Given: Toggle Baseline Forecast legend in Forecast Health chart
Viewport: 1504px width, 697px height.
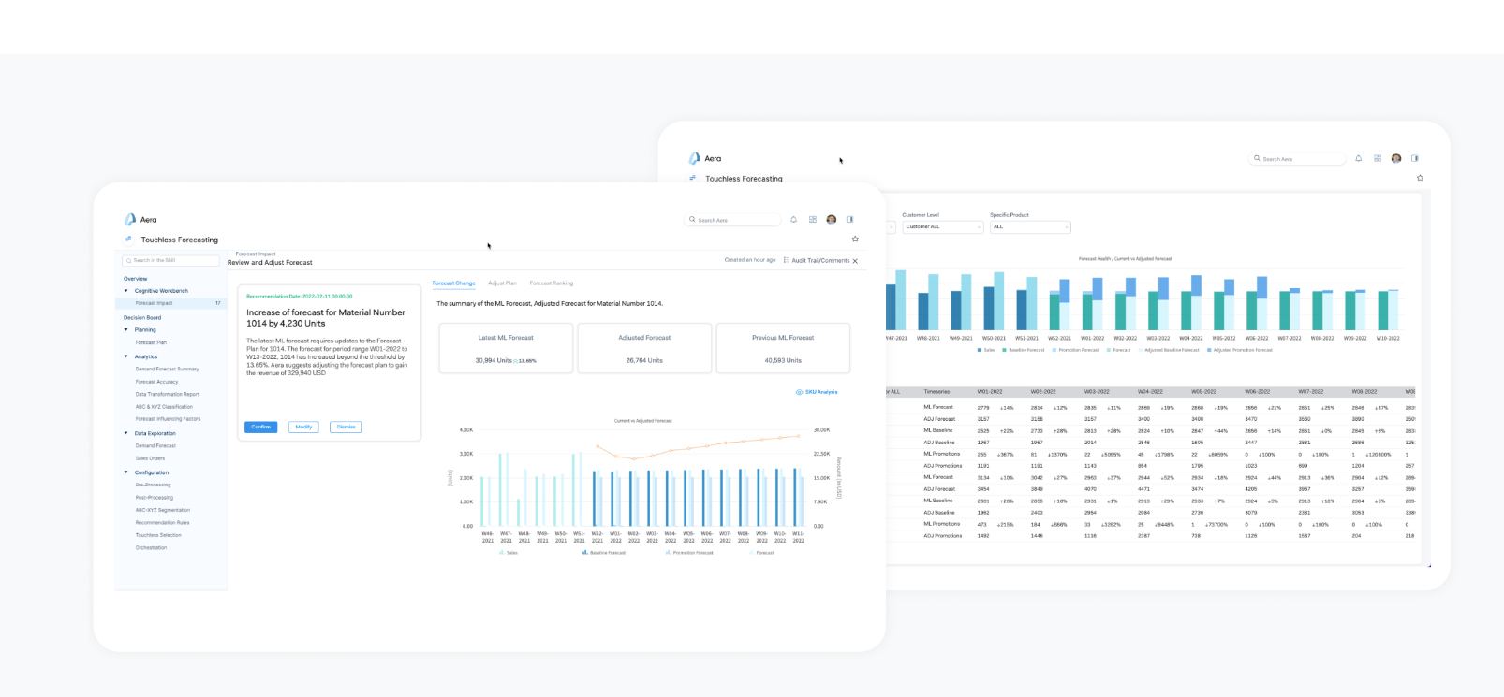Looking at the screenshot, I should point(1023,350).
